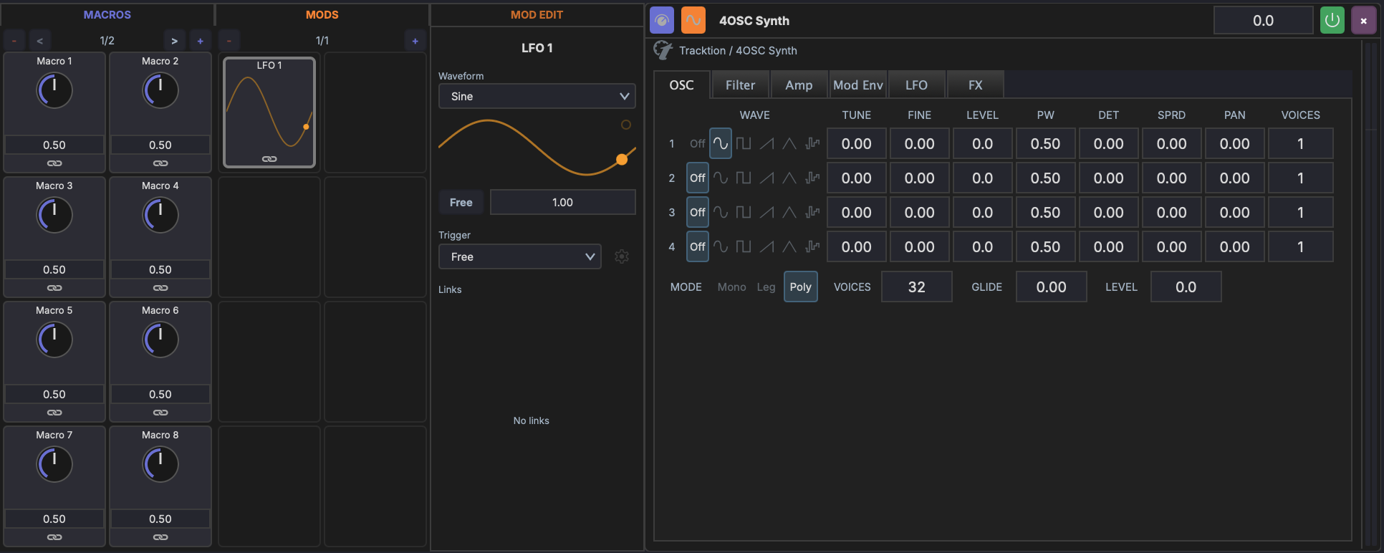Go to next macros page arrow

174,41
